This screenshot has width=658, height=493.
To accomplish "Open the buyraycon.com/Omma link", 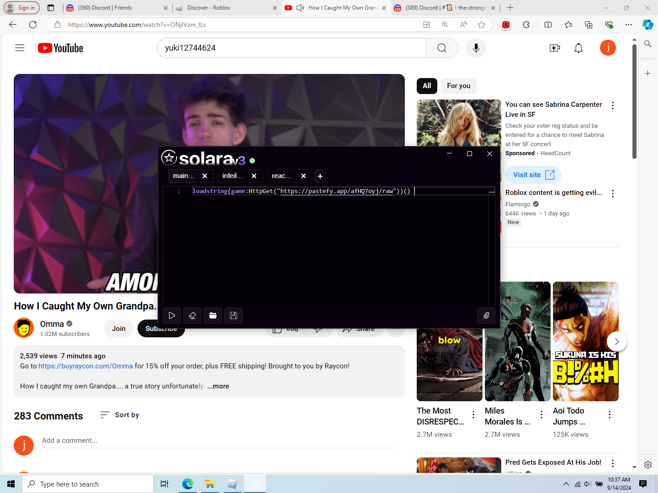I will pyautogui.click(x=85, y=366).
